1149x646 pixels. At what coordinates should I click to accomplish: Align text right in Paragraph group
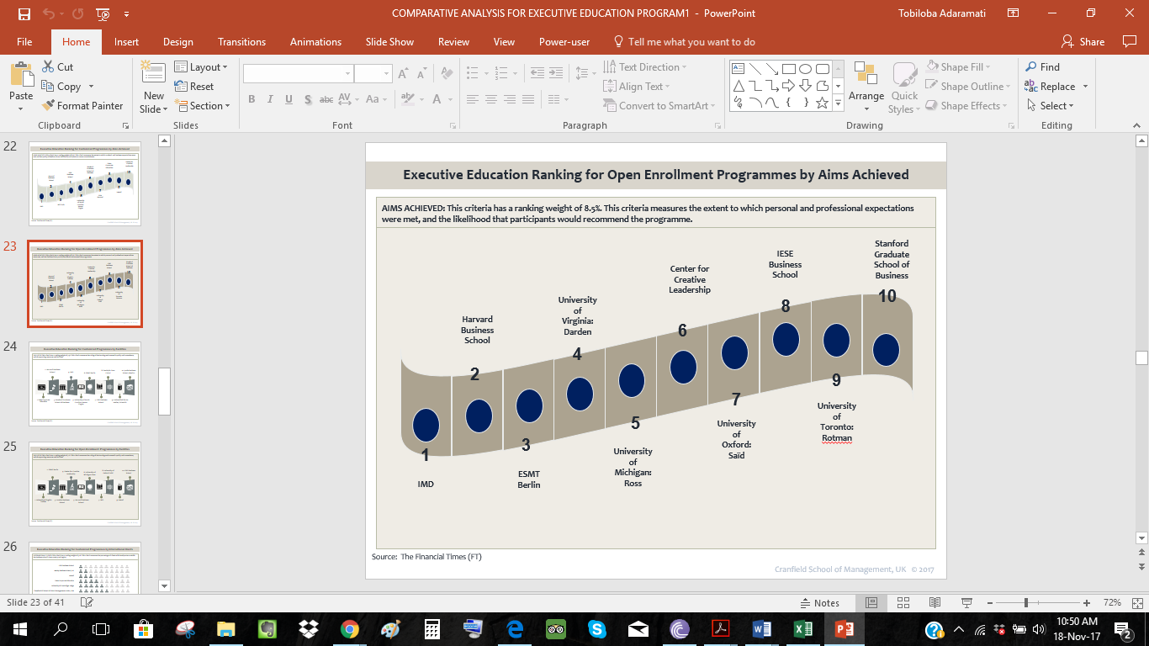tap(510, 99)
